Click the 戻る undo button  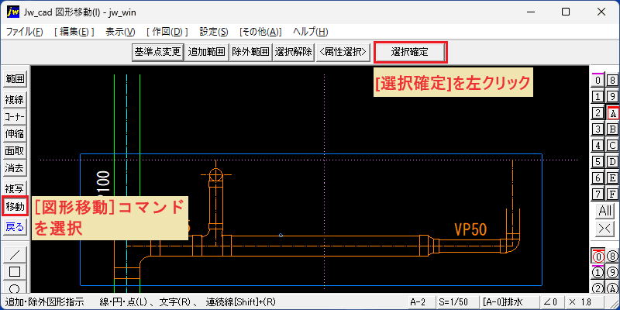tap(15, 227)
